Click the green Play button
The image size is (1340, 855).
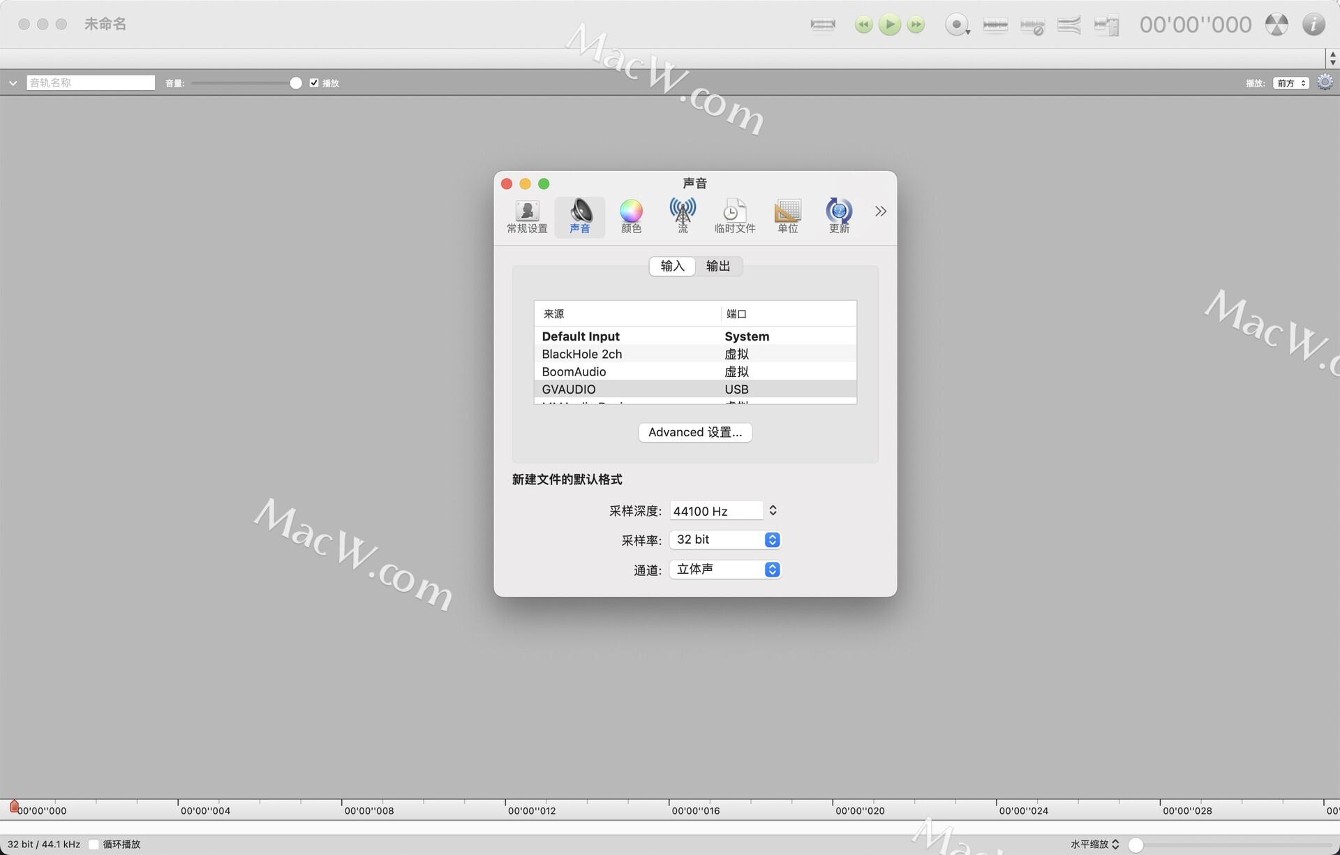click(889, 25)
